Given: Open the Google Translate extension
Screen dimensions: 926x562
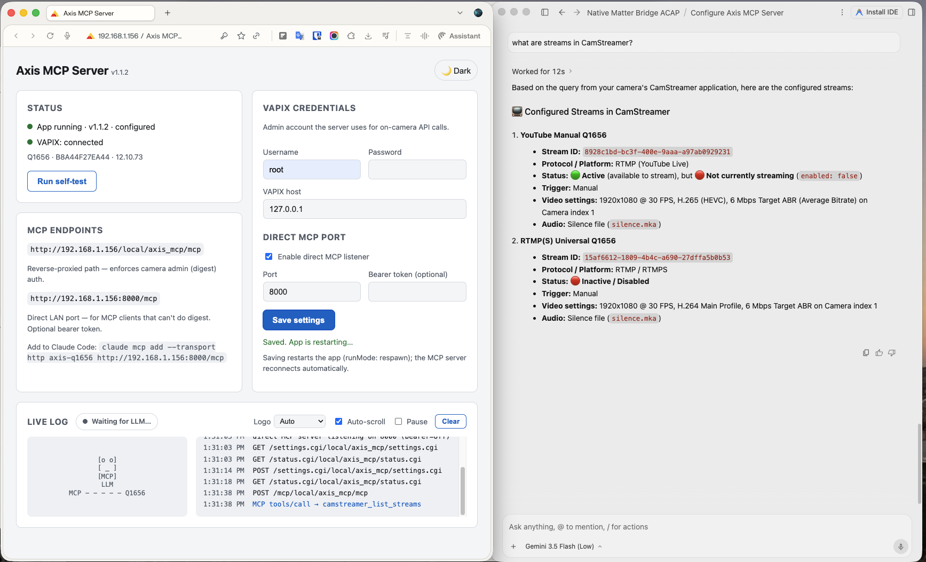Looking at the screenshot, I should (300, 36).
